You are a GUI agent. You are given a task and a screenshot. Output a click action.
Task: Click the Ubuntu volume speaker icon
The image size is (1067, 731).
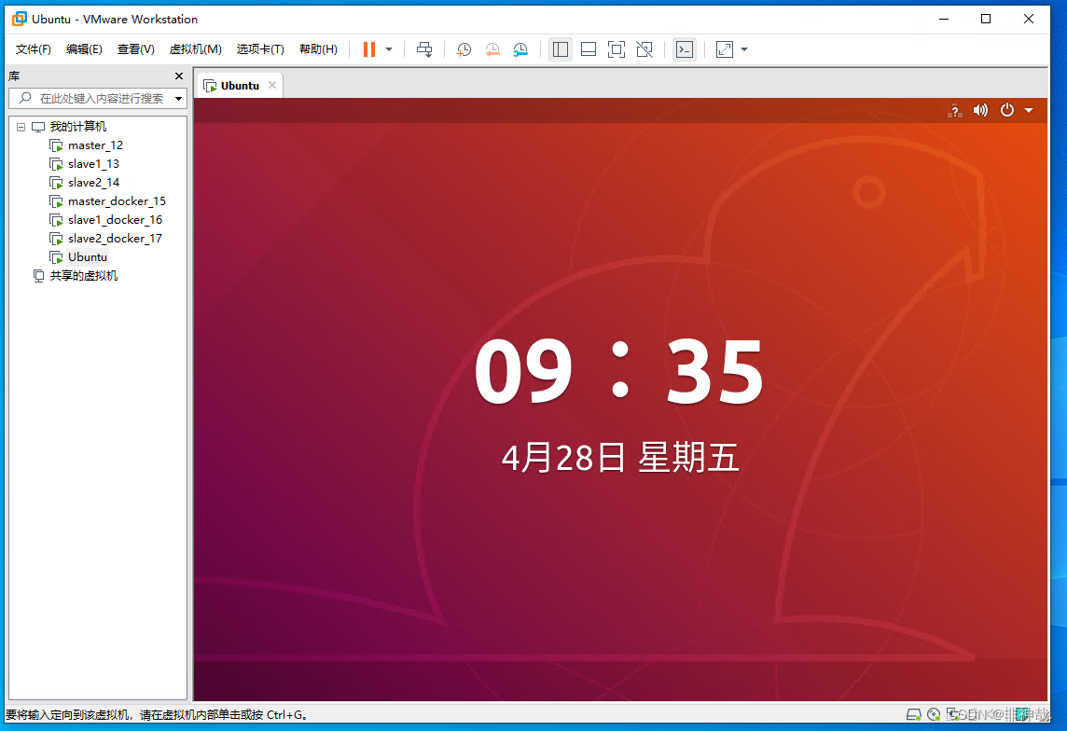pyautogui.click(x=980, y=110)
